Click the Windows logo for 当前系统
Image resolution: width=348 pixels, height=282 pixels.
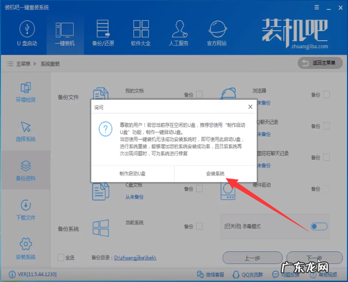point(100,228)
